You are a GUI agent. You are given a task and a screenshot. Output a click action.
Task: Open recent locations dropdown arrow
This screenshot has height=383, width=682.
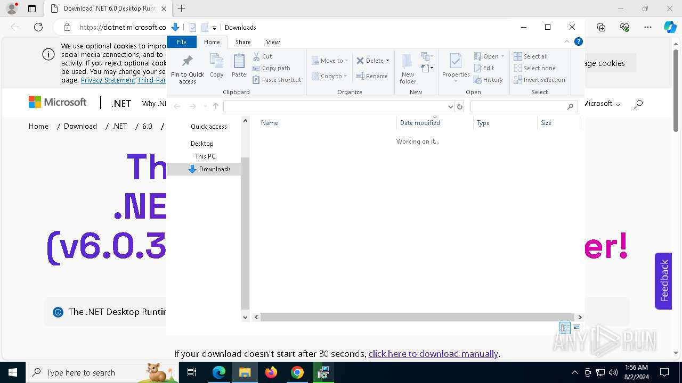click(x=205, y=106)
